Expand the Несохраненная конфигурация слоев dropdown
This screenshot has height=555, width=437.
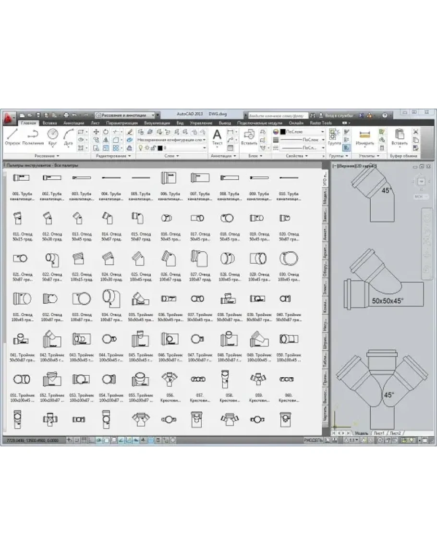pos(171,140)
